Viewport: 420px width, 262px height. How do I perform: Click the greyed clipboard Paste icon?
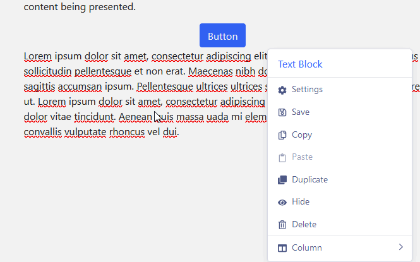(282, 157)
